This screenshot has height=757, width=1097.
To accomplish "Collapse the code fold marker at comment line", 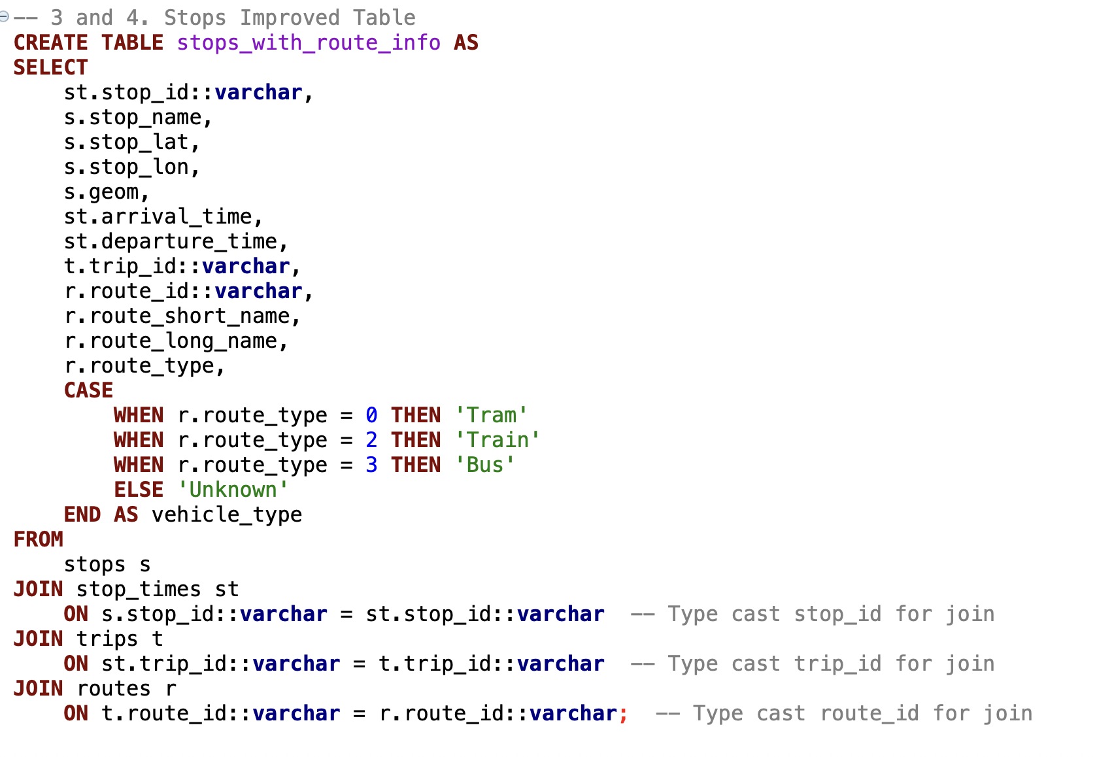I will [4, 18].
